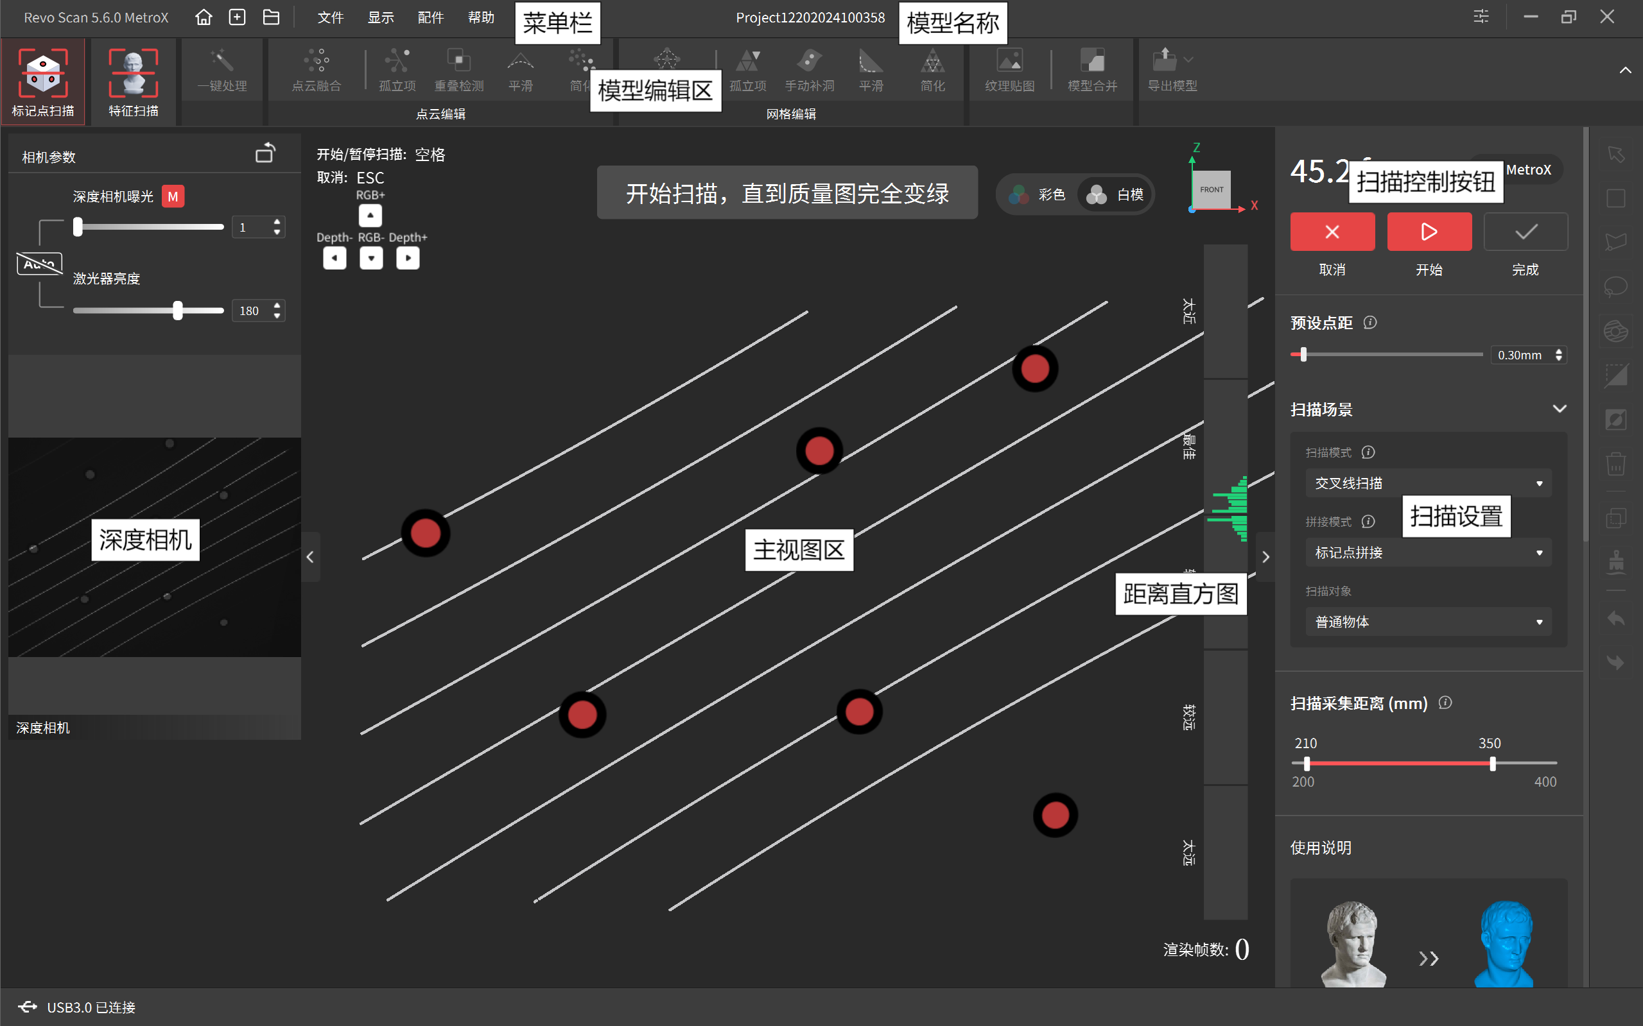Open settings sliders icon in title bar

tap(1481, 16)
